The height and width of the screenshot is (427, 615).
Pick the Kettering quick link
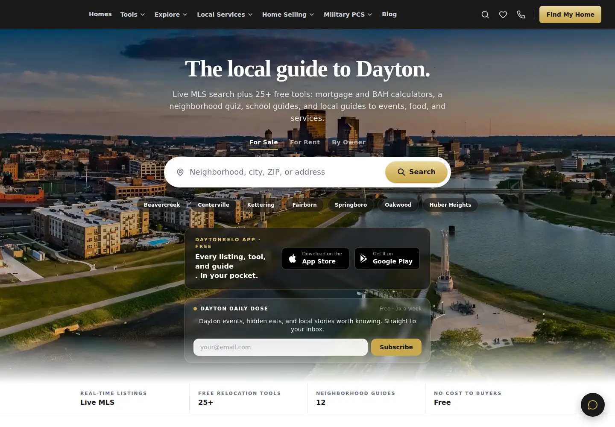pos(261,205)
